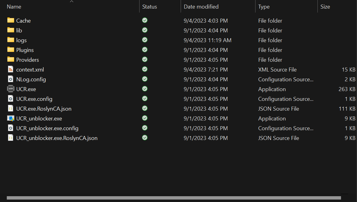
Task: Click the 9/4/2023 7:21 PM date cell
Action: 205,69
